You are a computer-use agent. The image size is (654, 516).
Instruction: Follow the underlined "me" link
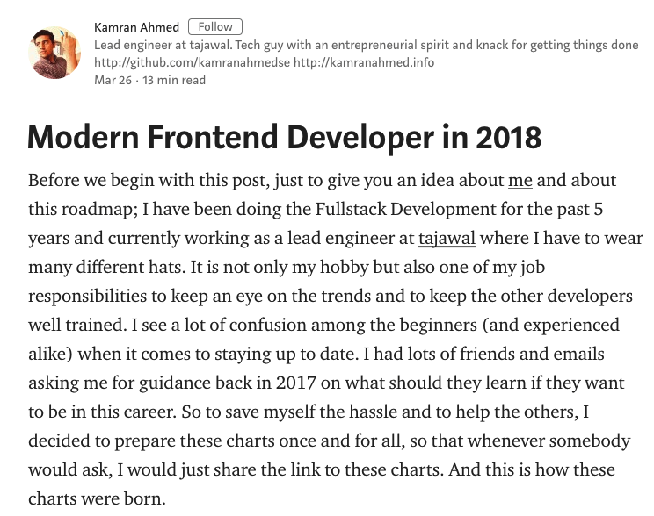click(520, 180)
